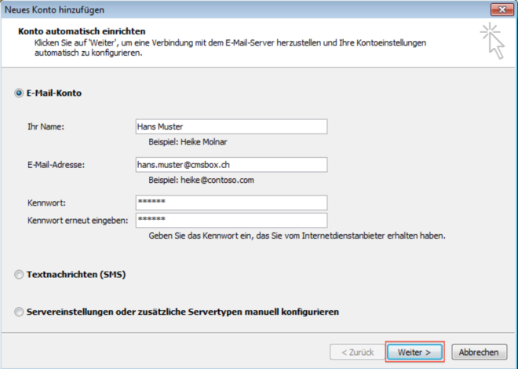
Task: Click the 'E-Mail-Adresse:' label
Action: pos(56,165)
